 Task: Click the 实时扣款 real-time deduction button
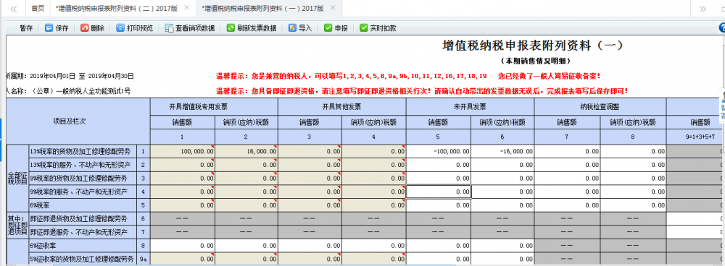tap(378, 28)
